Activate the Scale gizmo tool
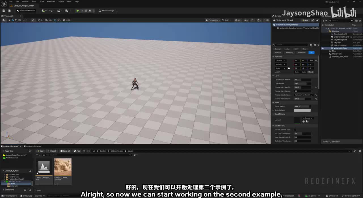 pos(19,20)
